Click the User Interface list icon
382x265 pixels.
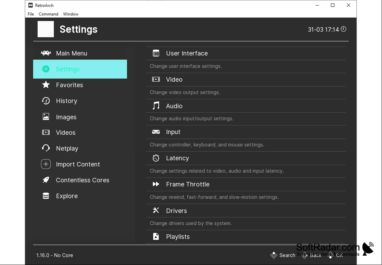coord(156,53)
